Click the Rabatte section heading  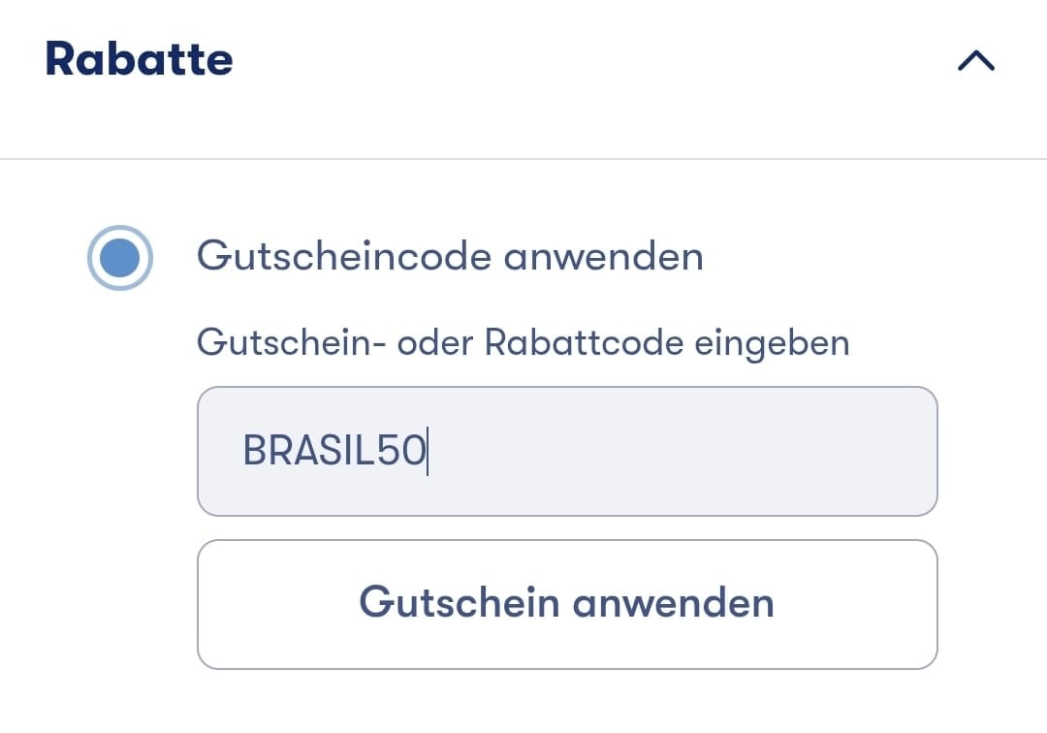click(139, 60)
